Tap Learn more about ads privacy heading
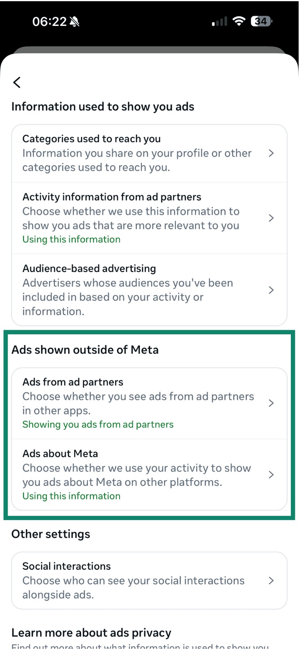 tap(91, 633)
